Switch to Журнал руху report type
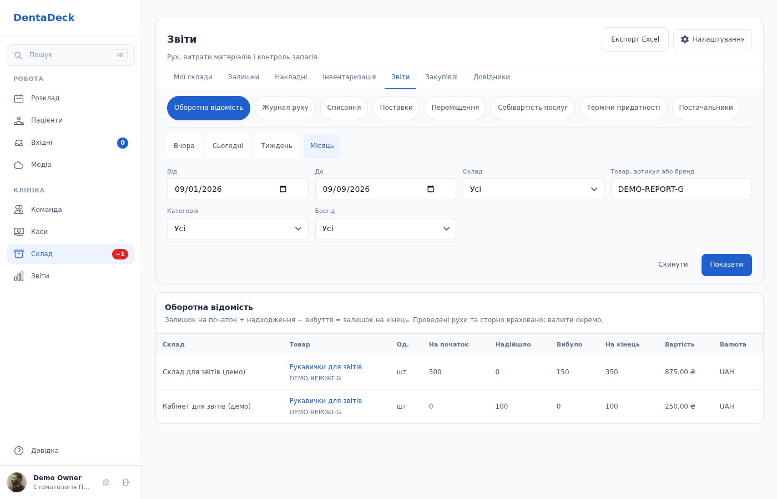Viewport: 777px width, 499px height. click(285, 108)
